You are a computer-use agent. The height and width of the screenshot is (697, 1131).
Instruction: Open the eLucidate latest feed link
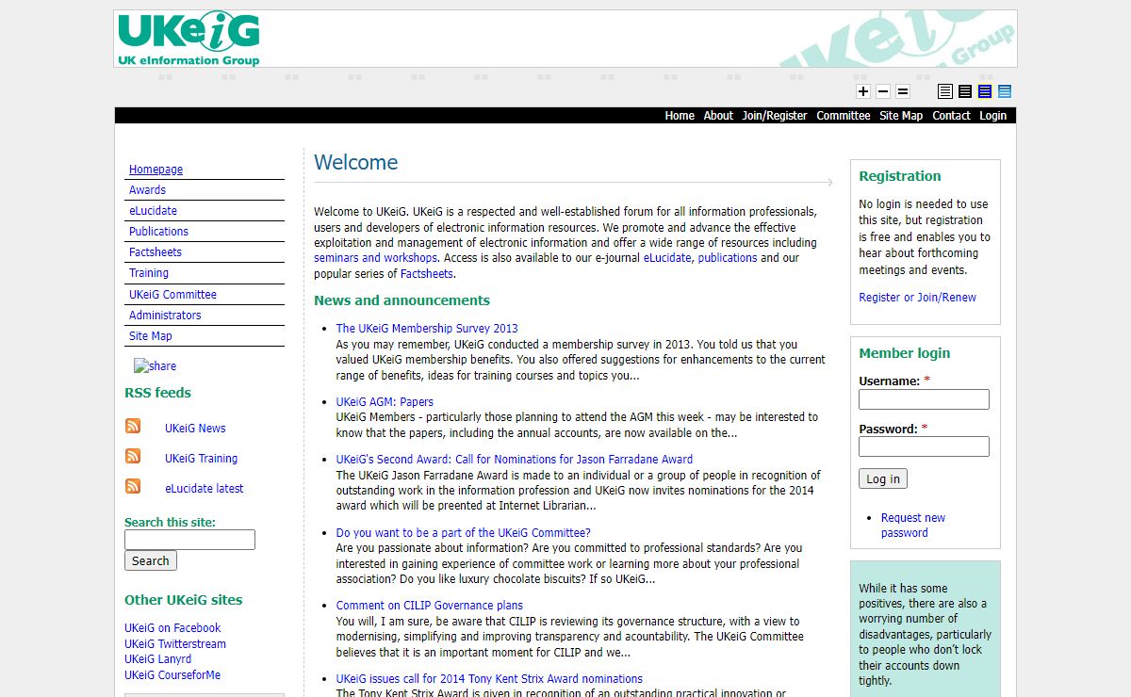204,489
